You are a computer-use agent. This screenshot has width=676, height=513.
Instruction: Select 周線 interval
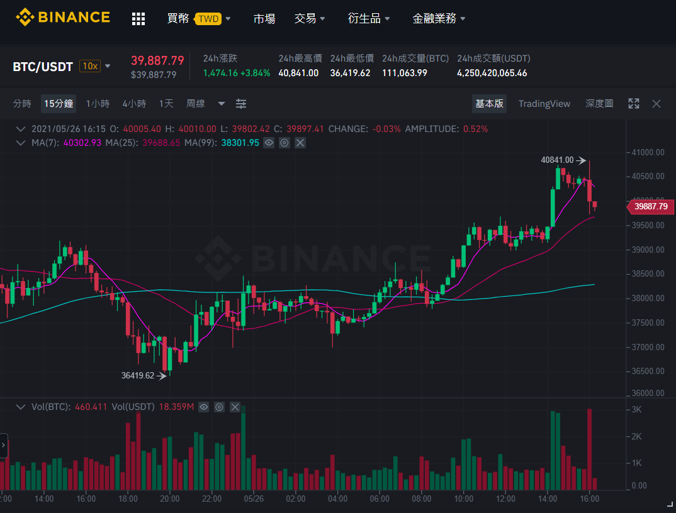(196, 104)
